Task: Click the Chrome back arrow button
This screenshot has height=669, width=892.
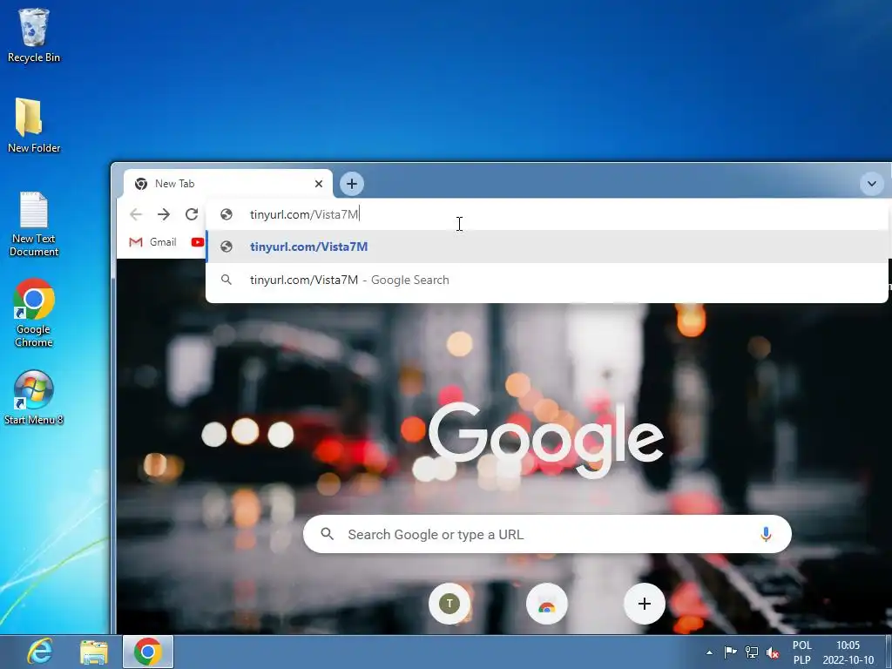Action: point(136,214)
